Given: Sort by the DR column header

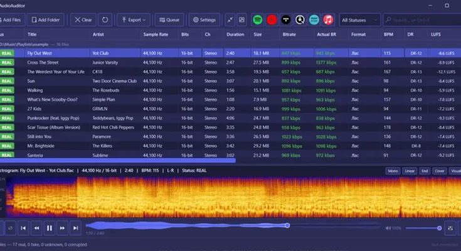Looking at the screenshot, I should (410, 35).
